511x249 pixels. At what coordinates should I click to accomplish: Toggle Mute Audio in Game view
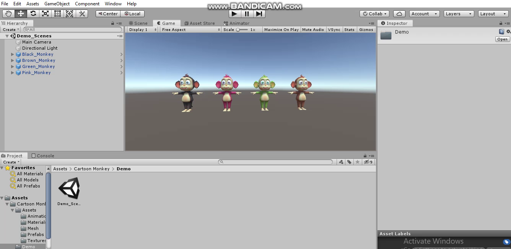coord(313,29)
